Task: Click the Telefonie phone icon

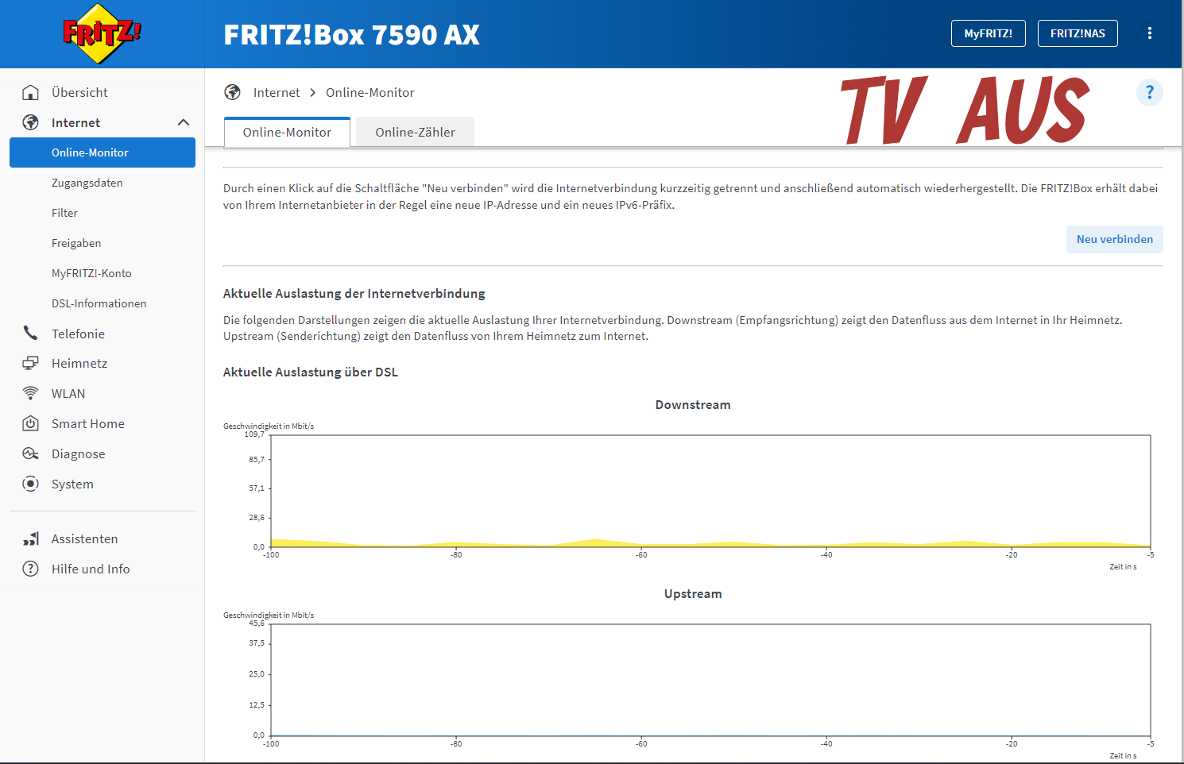Action: point(30,333)
